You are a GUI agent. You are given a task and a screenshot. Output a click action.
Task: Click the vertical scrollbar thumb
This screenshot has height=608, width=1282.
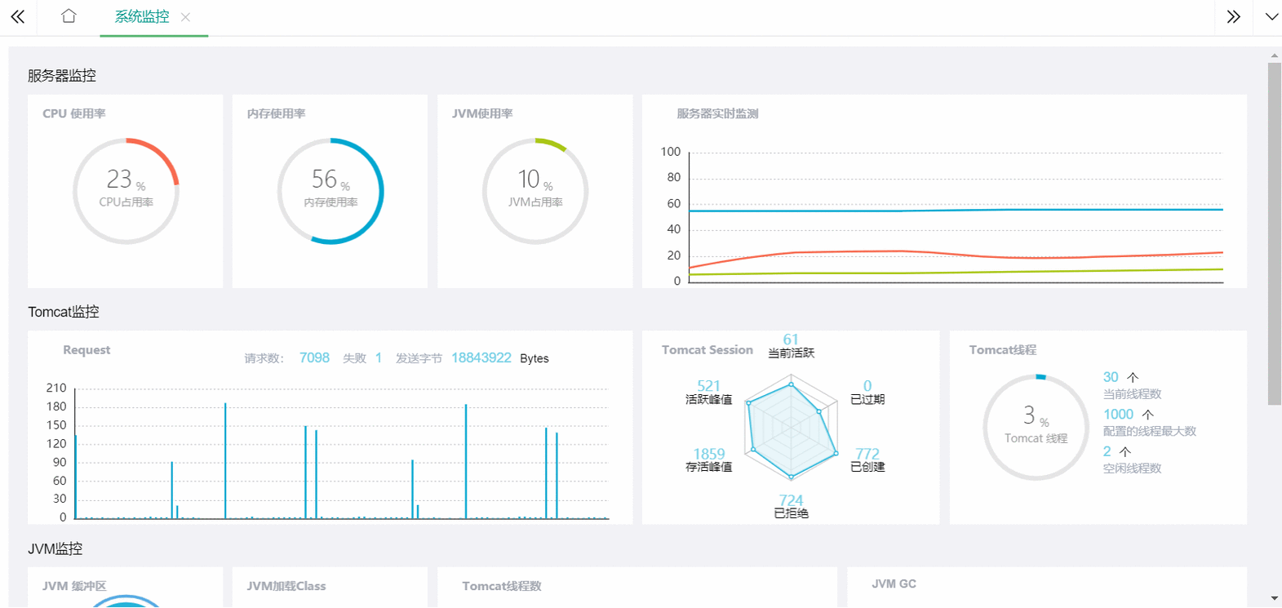[x=1275, y=233]
